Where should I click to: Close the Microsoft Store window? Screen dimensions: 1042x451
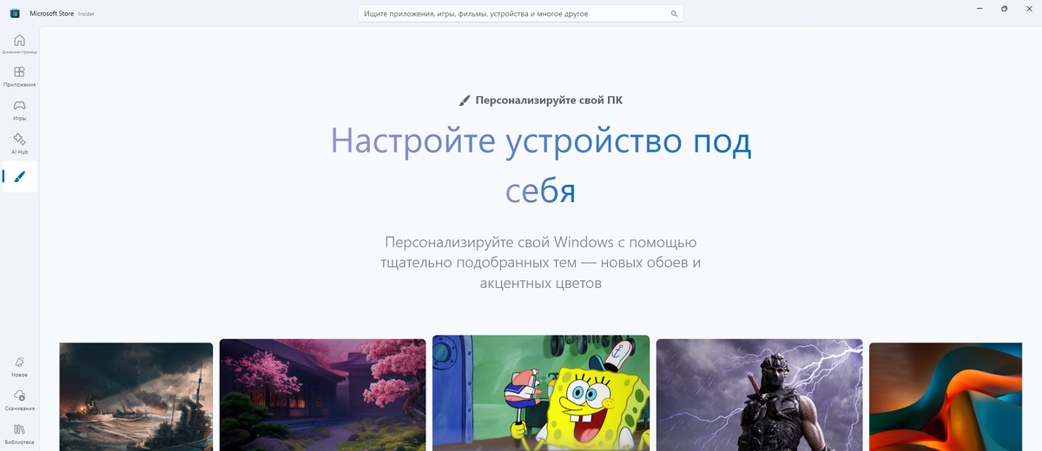pyautogui.click(x=1030, y=9)
